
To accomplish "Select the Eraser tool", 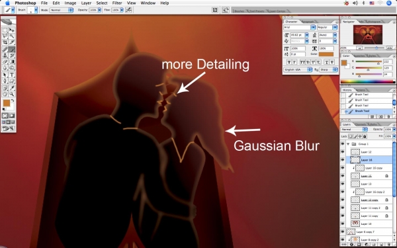I will pos(5,62).
